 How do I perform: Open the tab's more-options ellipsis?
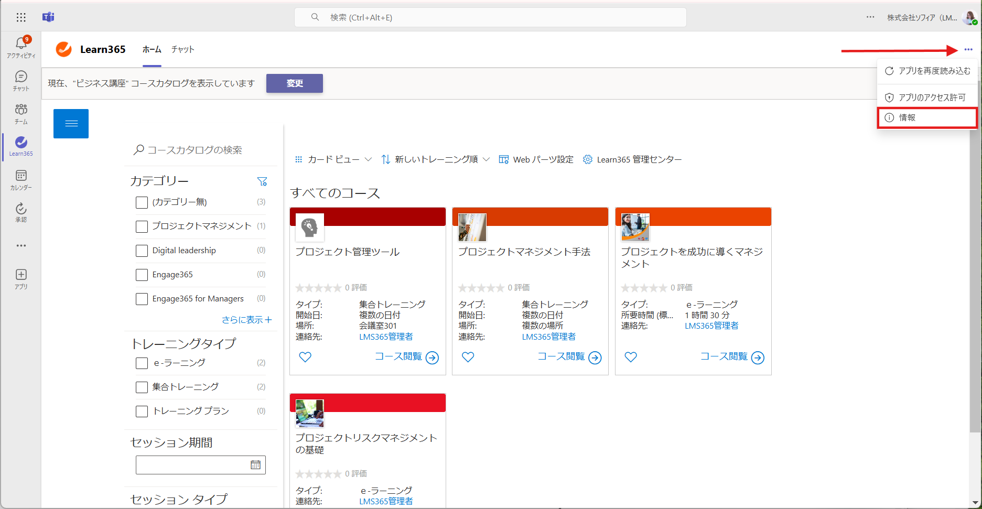[968, 49]
